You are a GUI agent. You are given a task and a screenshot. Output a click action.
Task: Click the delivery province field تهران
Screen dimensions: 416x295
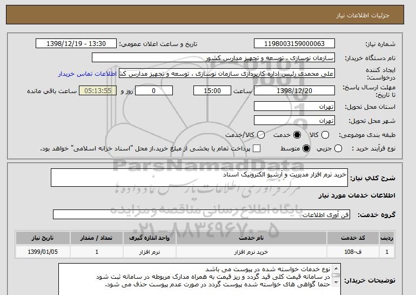pos(294,106)
